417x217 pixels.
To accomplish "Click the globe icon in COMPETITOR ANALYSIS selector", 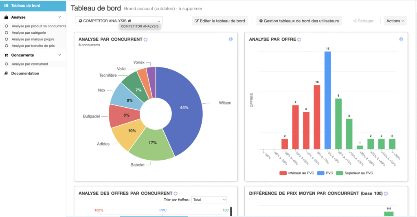I will (x=81, y=21).
